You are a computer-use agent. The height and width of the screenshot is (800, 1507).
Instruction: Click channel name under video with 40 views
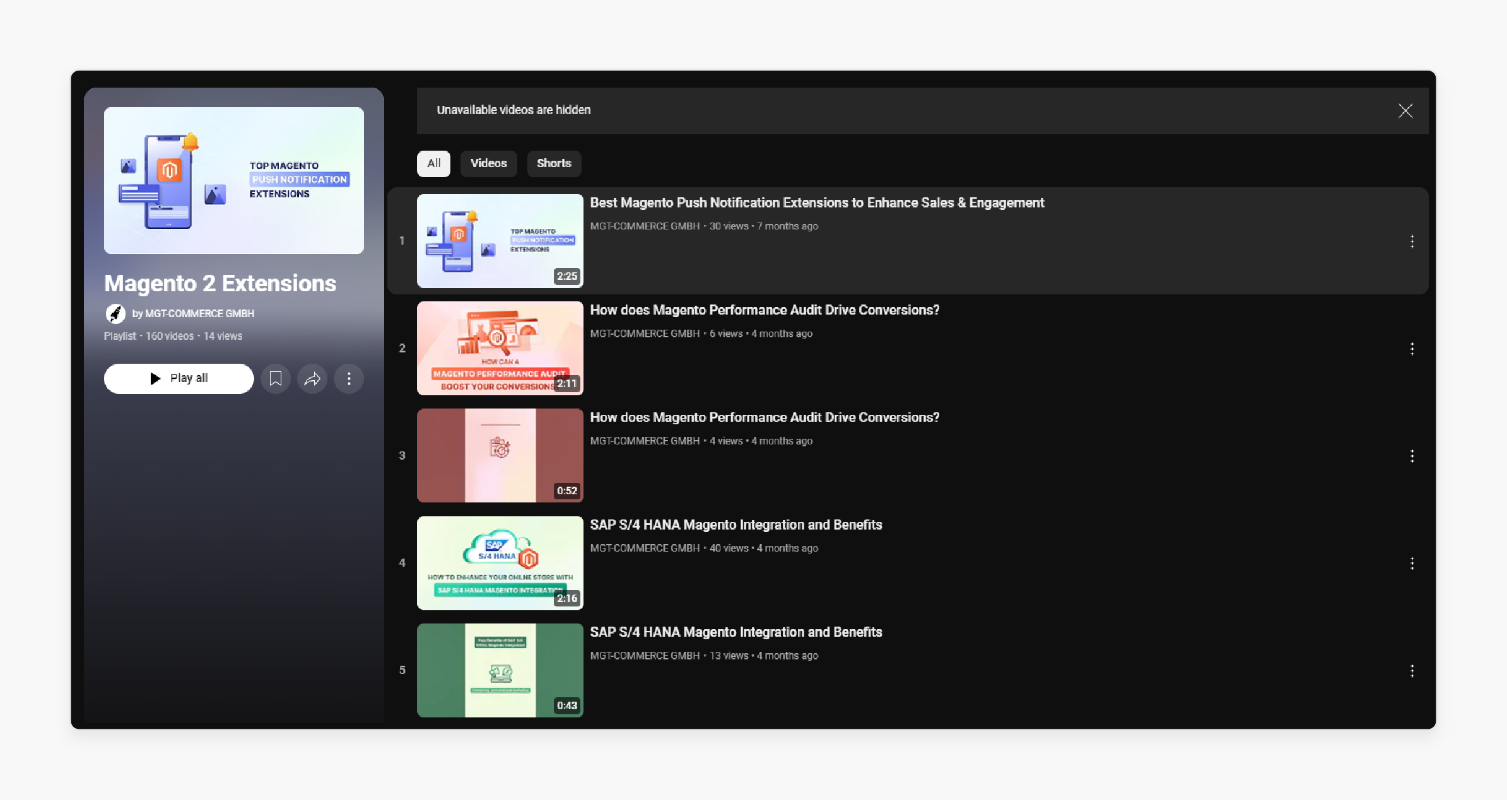pos(645,548)
